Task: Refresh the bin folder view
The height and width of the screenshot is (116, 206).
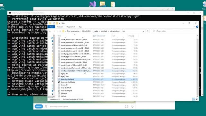Action: (x=147, y=31)
